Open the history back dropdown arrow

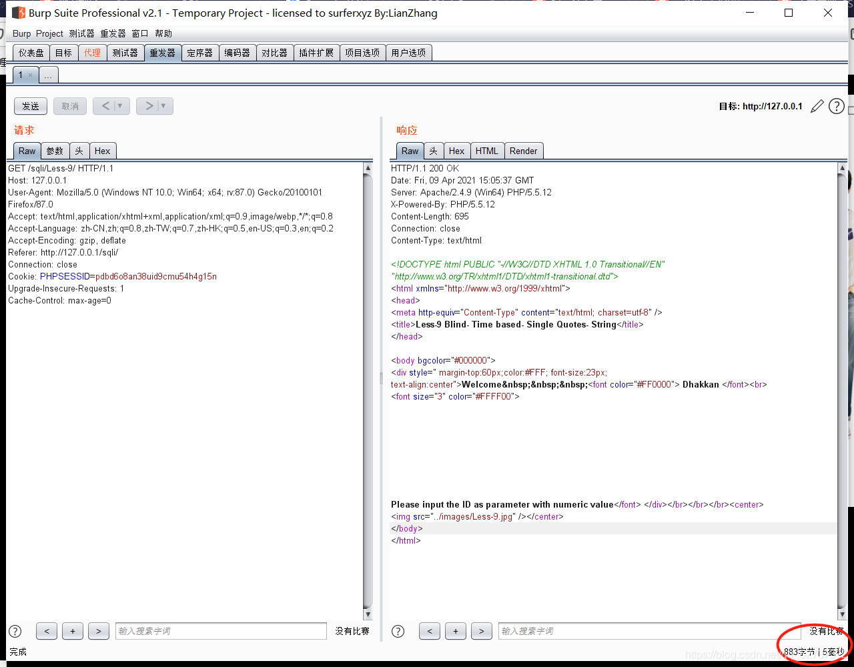click(121, 106)
